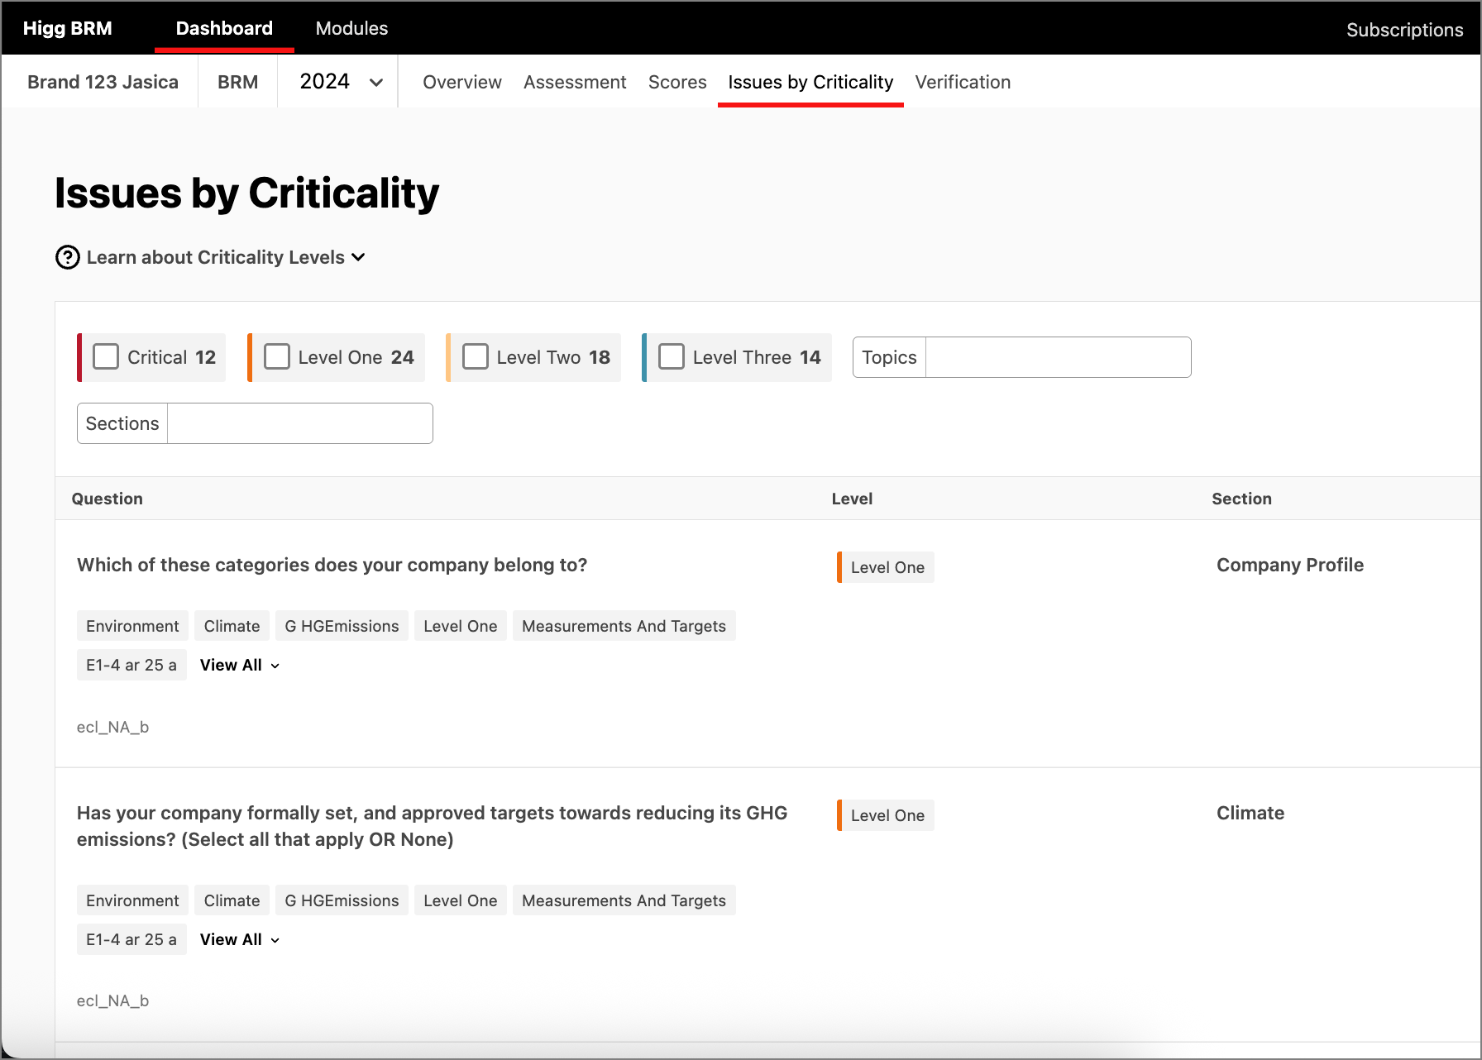Open the Subscriptions link
This screenshot has height=1060, width=1482.
(x=1404, y=30)
